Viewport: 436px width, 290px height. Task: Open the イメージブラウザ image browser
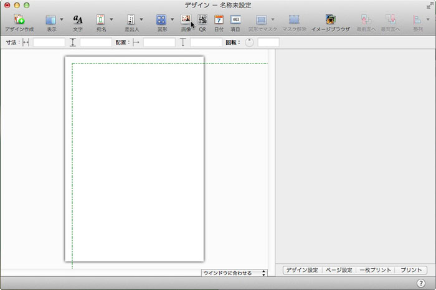tap(329, 21)
